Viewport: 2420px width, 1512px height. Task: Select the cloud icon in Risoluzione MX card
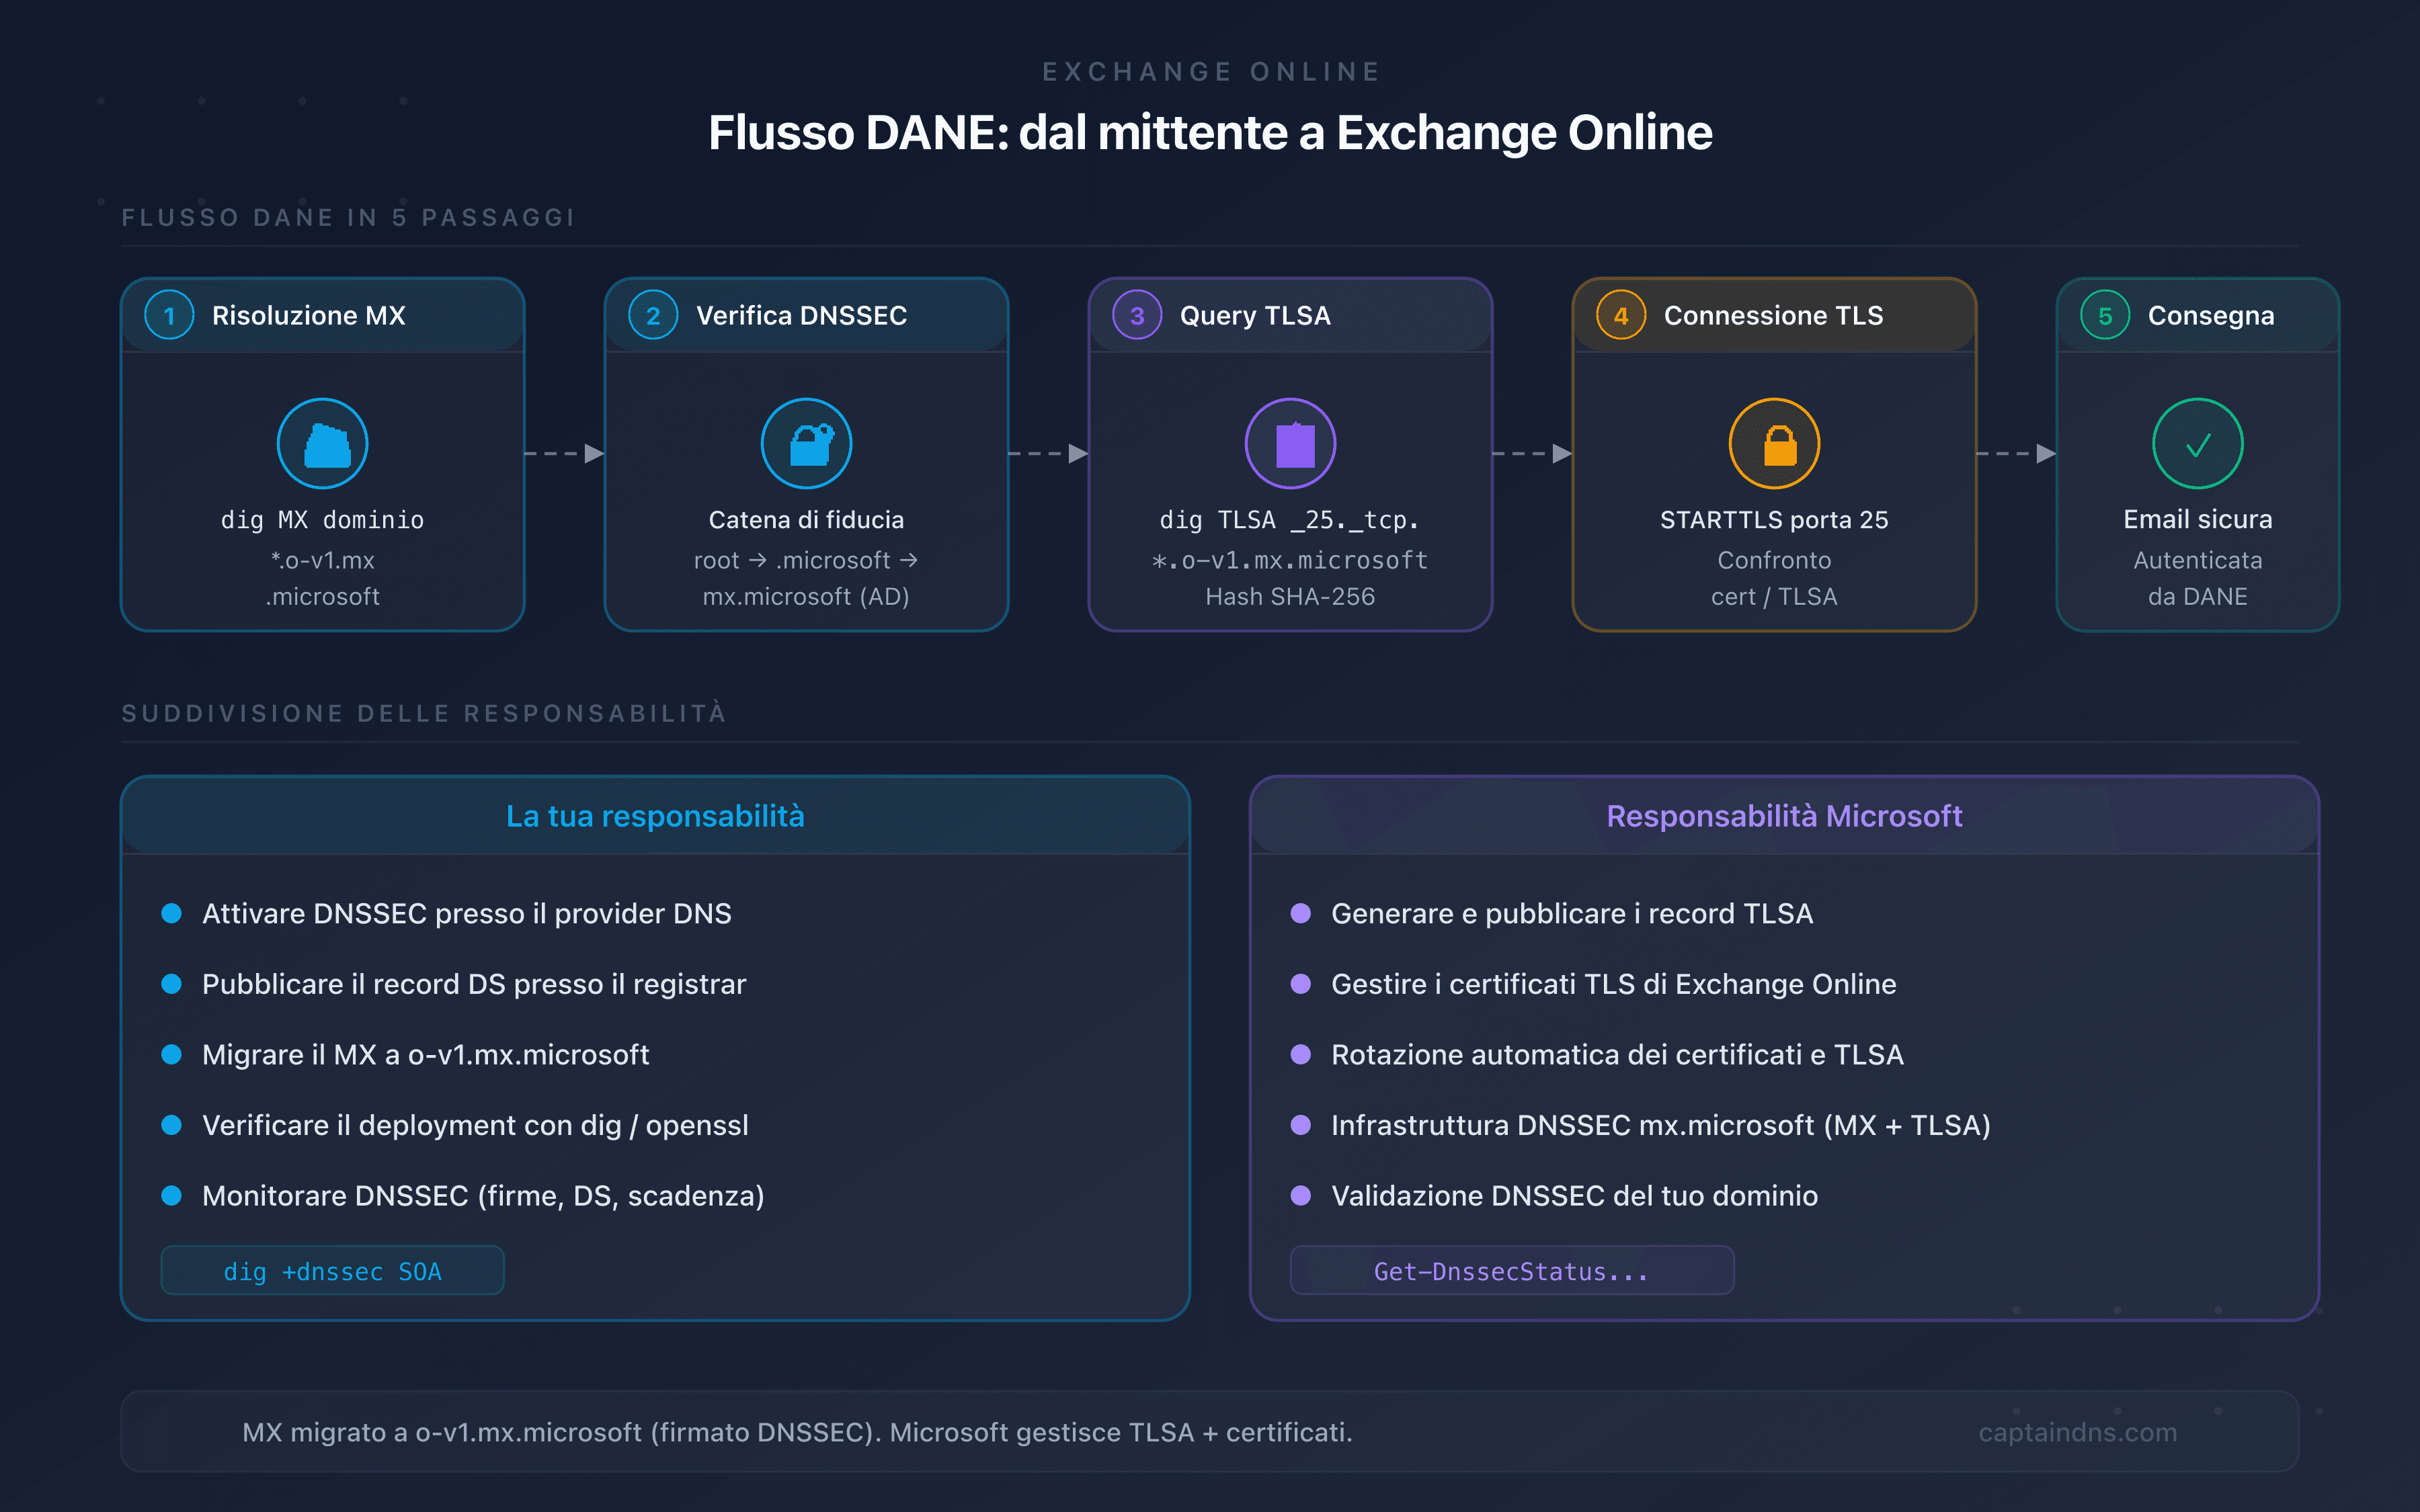[x=322, y=443]
